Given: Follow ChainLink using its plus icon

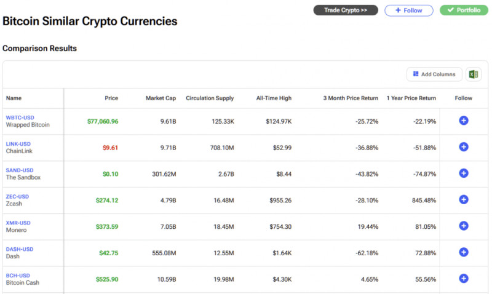Looking at the screenshot, I should tap(464, 147).
